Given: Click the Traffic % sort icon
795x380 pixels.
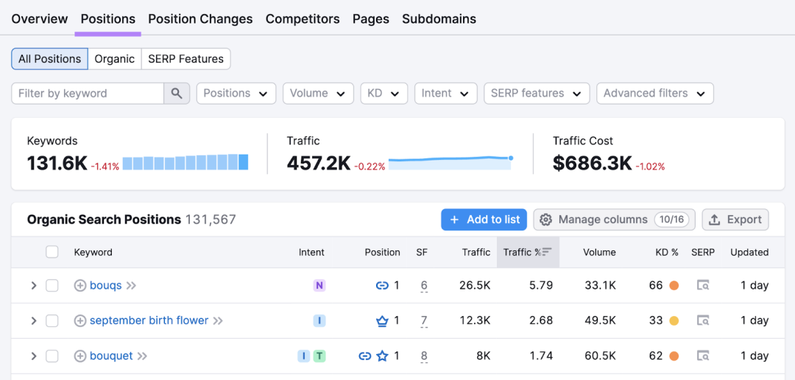Looking at the screenshot, I should pos(547,252).
